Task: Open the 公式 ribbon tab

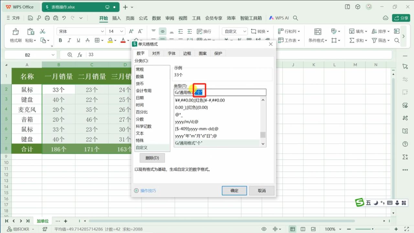Action: pos(143,18)
